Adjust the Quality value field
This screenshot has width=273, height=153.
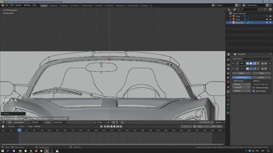pyautogui.click(x=241, y=91)
